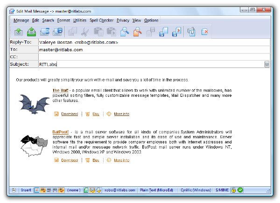Open the (none) selector in status bar
The width and height of the screenshot is (280, 203).
click(74, 190)
